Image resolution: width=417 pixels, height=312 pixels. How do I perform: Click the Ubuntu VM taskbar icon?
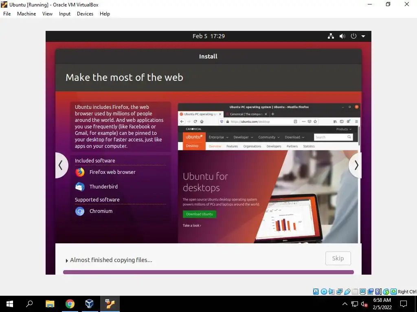coord(110,304)
